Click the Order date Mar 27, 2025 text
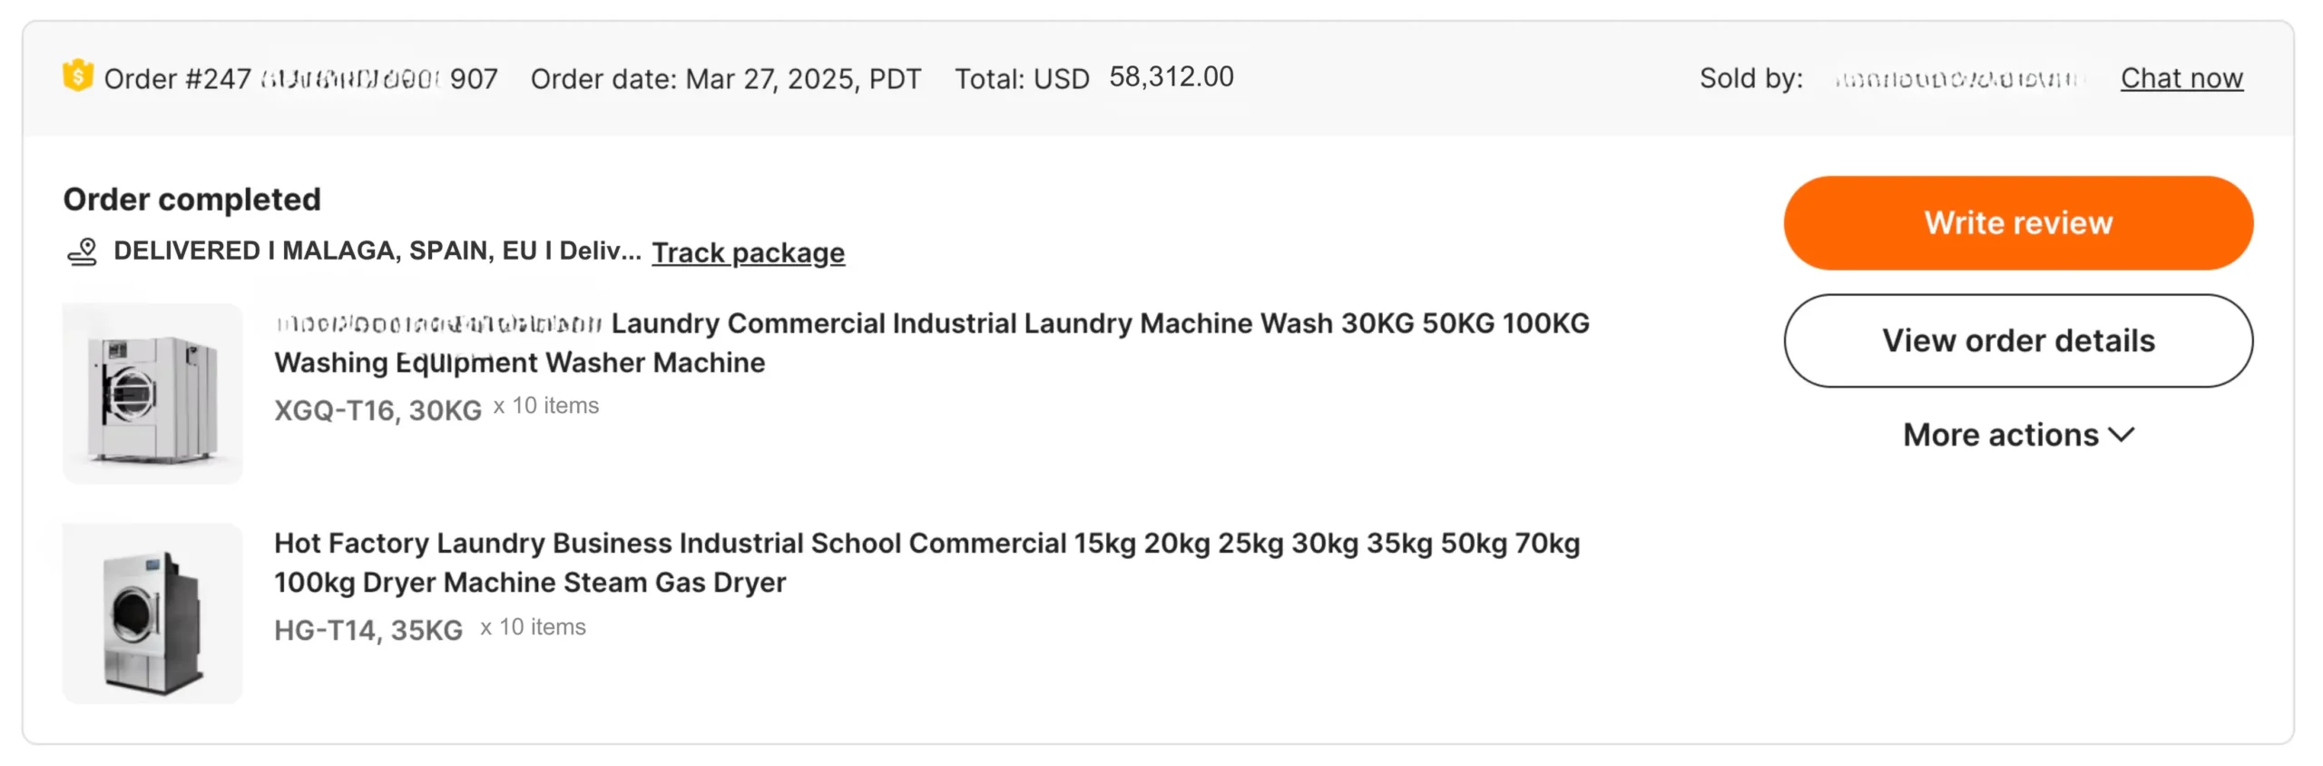The height and width of the screenshot is (766, 2323). (725, 79)
